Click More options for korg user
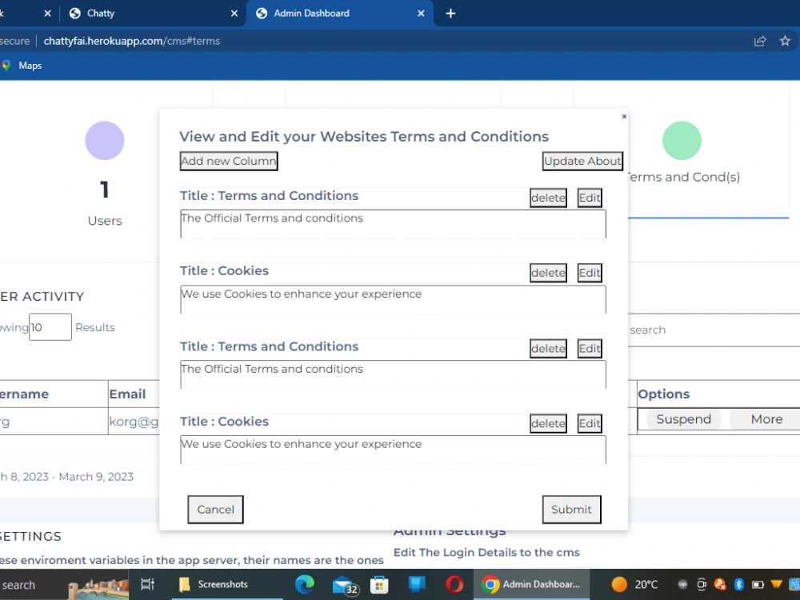The image size is (800, 600). tap(766, 419)
